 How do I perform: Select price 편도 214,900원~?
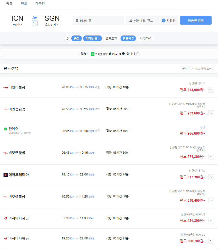192,90
